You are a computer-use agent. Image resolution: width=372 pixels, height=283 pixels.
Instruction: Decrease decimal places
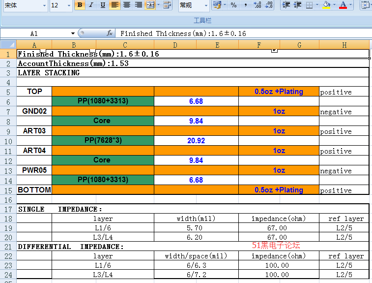click(x=269, y=5)
